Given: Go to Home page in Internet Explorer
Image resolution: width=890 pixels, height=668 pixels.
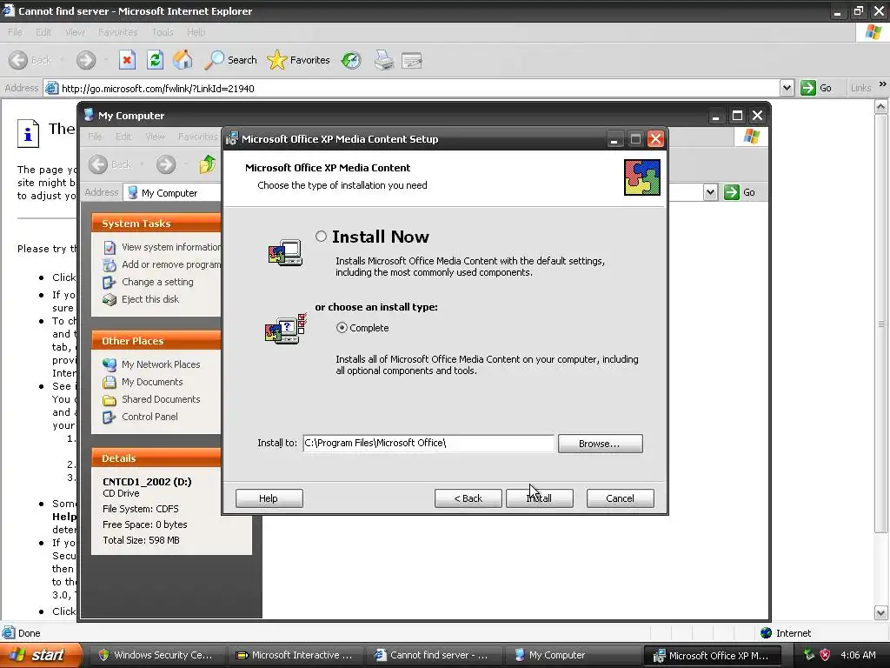Looking at the screenshot, I should coord(183,60).
